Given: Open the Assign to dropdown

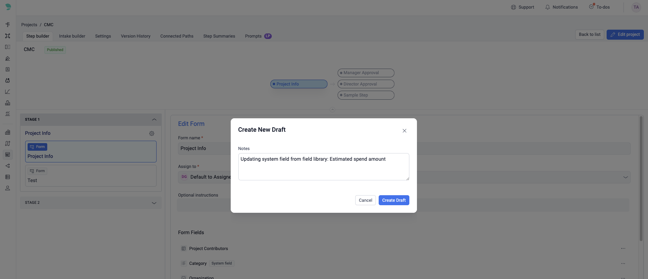Looking at the screenshot, I should point(625,177).
